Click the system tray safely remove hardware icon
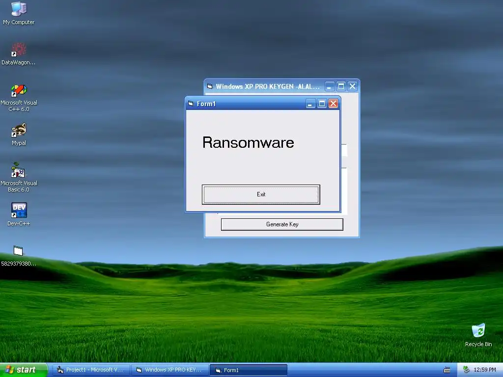The image size is (503, 377). point(466,370)
